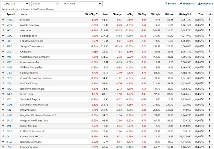Image resolution: width=214 pixels, height=149 pixels.
Task: Open the SEDG symbol link
Action: [9, 36]
